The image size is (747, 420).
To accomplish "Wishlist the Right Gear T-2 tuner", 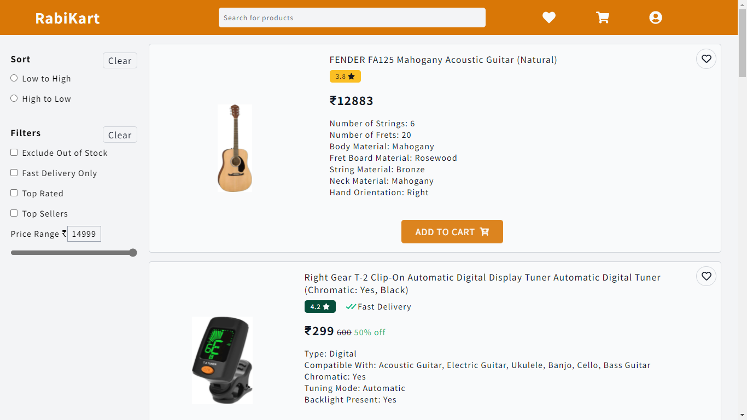I will [706, 277].
